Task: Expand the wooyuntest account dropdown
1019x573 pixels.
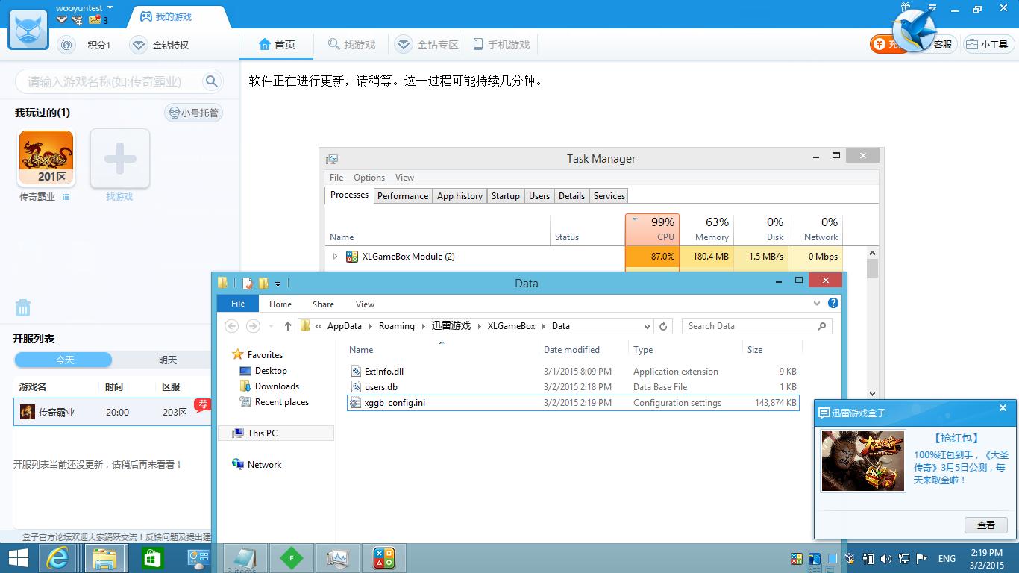Action: [110, 7]
